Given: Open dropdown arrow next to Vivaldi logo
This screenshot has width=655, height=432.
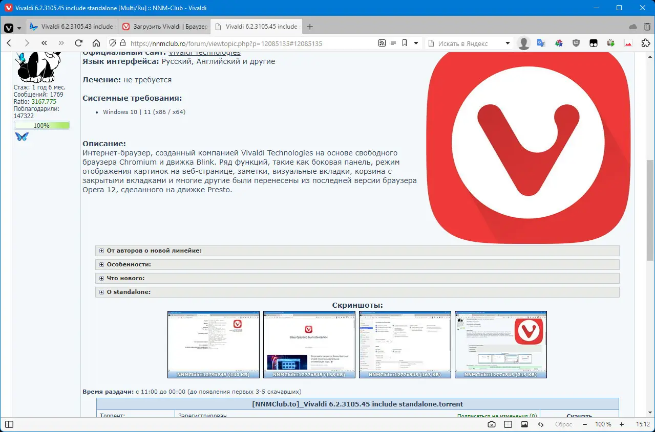Looking at the screenshot, I should click(x=19, y=27).
